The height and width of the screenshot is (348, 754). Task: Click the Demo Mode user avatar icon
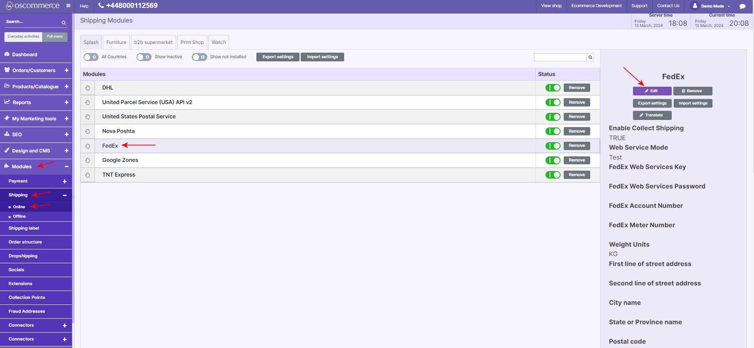pos(695,6)
